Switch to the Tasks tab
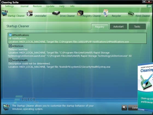The width and height of the screenshot is (153, 115). coord(137,27)
